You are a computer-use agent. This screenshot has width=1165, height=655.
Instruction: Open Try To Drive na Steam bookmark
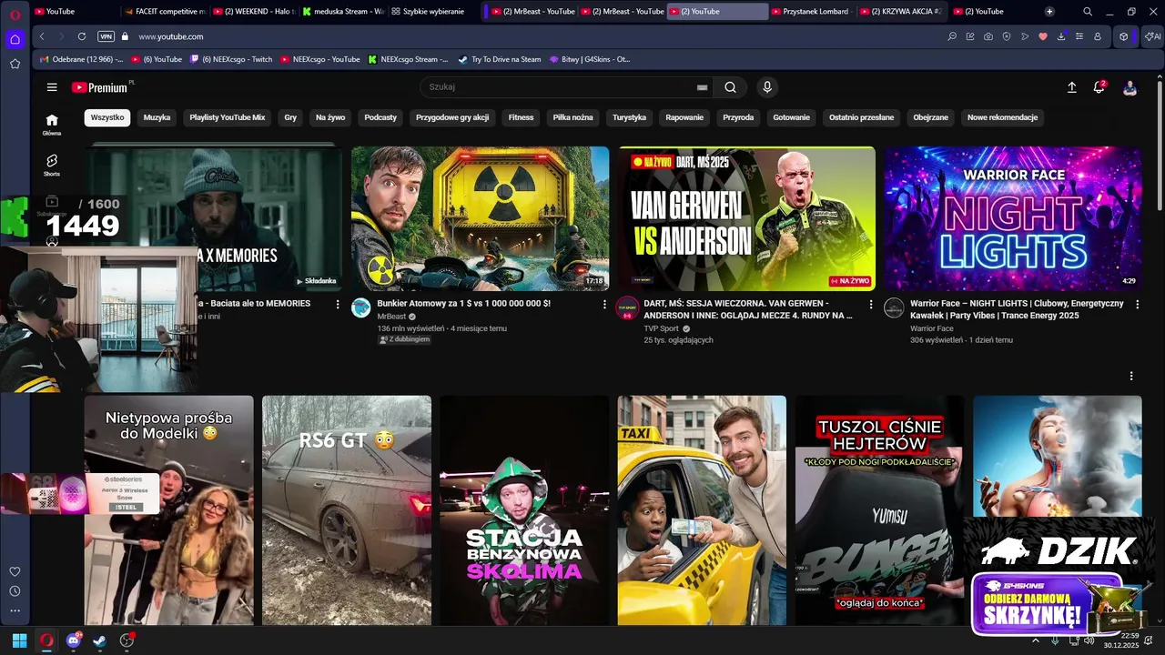(500, 59)
